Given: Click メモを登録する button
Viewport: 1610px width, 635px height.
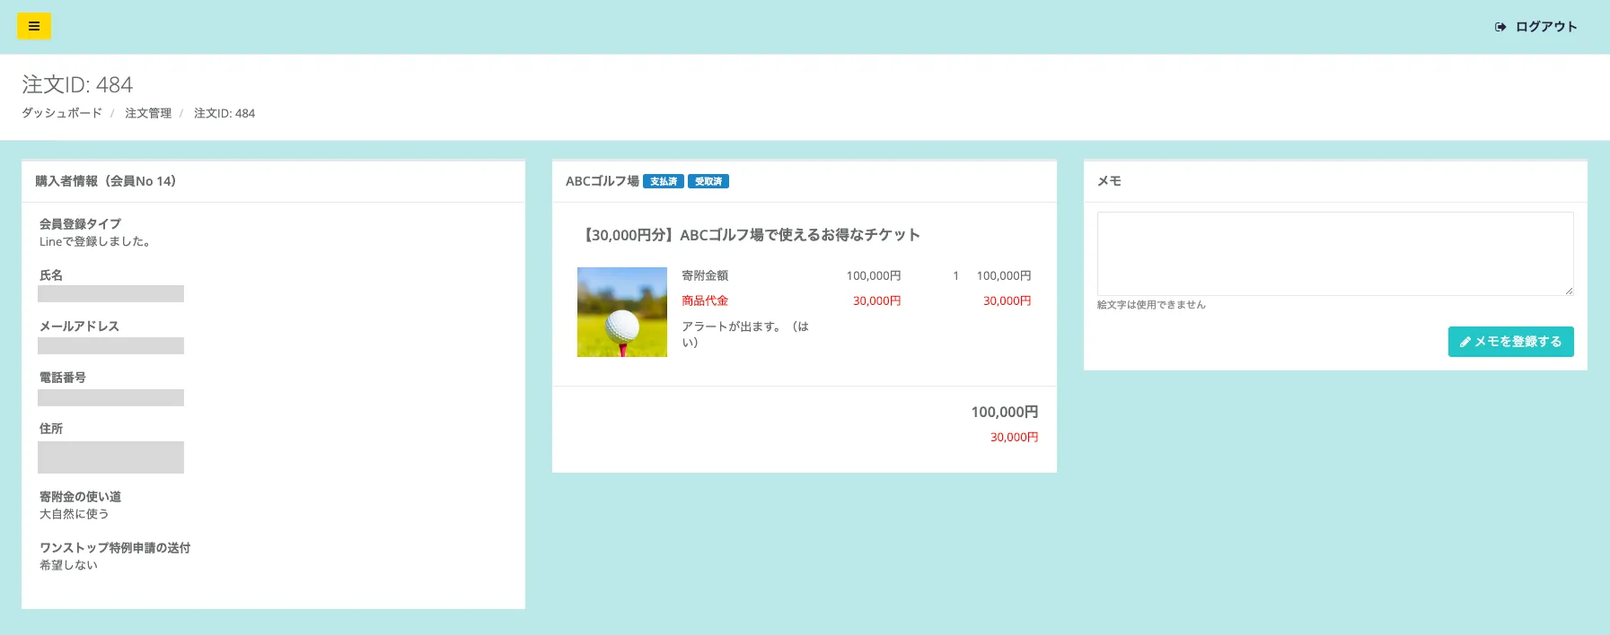Looking at the screenshot, I should pos(1510,342).
